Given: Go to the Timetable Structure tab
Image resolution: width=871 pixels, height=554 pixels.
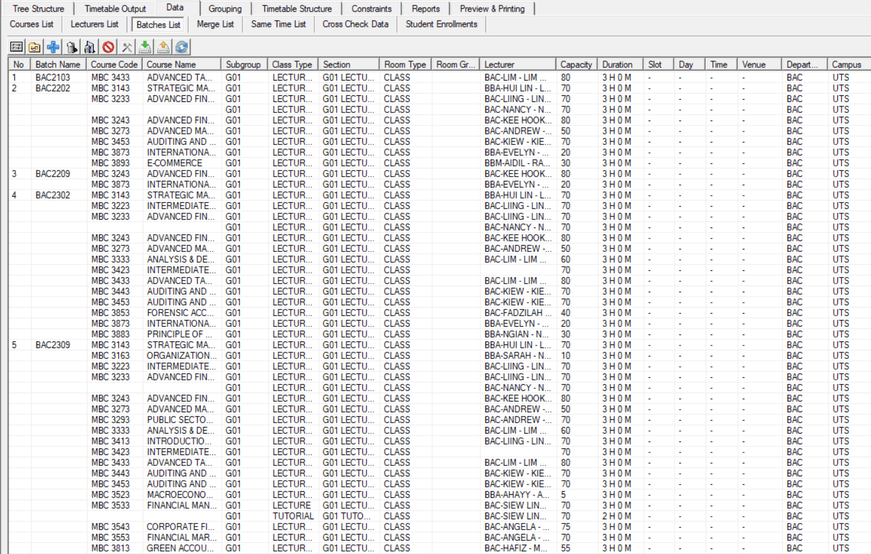Looking at the screenshot, I should [x=297, y=9].
